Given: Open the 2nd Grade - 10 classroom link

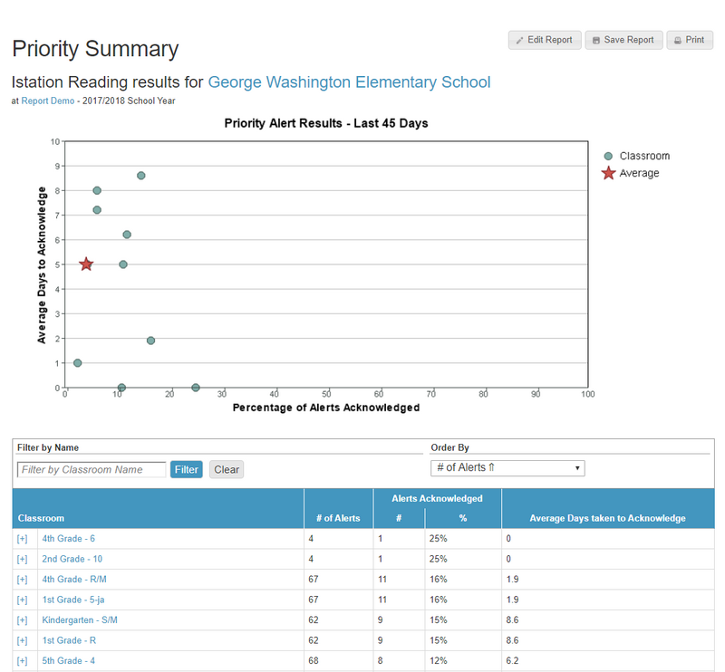Looking at the screenshot, I should [x=72, y=559].
